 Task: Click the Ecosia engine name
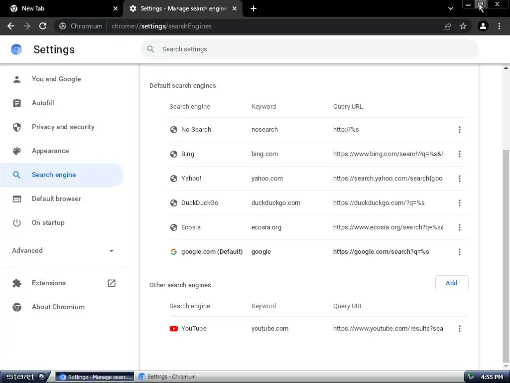coord(191,227)
